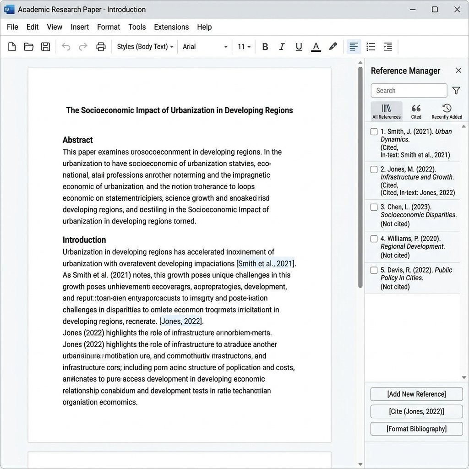Click the Cite (Jones, 2022) button
The height and width of the screenshot is (469, 469).
[x=416, y=411]
